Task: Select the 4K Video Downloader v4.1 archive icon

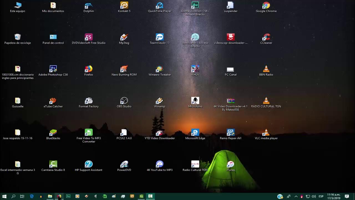Action: point(230,104)
